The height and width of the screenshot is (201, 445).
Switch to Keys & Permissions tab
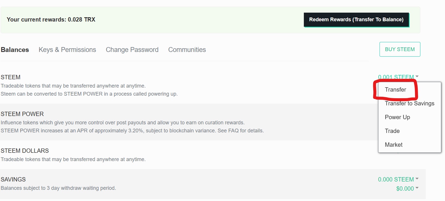pos(67,50)
